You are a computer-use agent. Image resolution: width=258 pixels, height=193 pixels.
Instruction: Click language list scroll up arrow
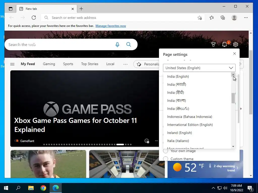[233, 74]
